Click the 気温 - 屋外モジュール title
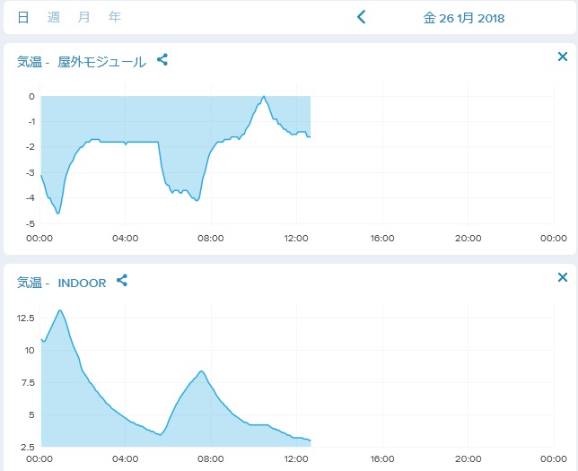The height and width of the screenshot is (471, 578). (81, 62)
